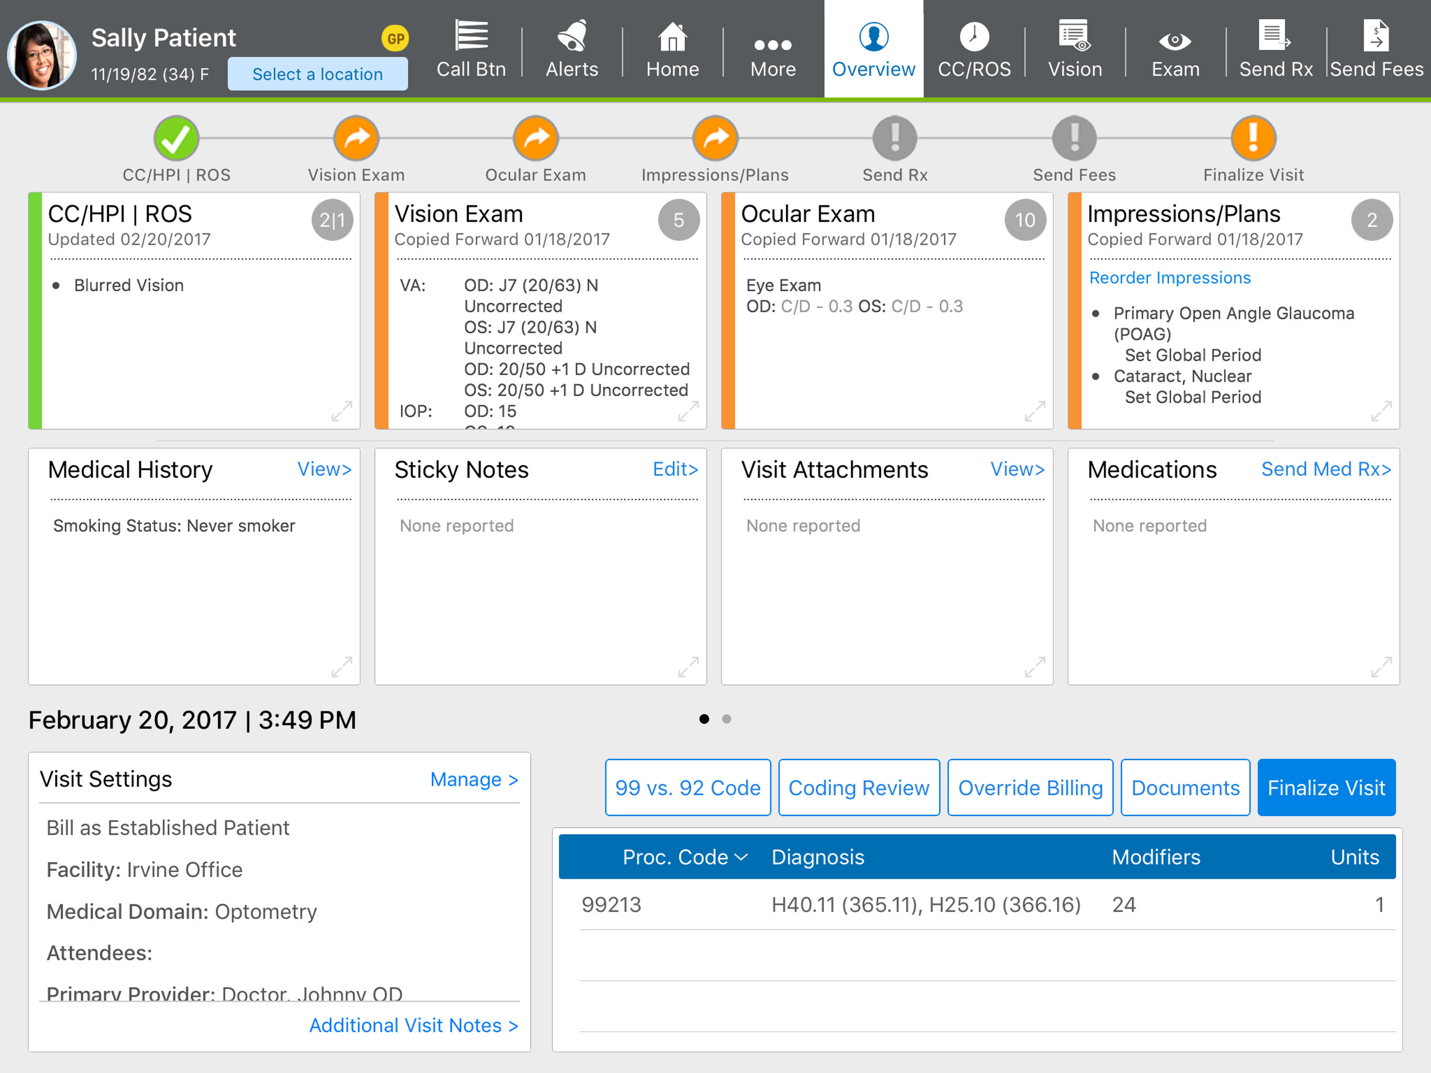The height and width of the screenshot is (1073, 1431).
Task: Click Reorder Impressions link
Action: click(x=1170, y=278)
